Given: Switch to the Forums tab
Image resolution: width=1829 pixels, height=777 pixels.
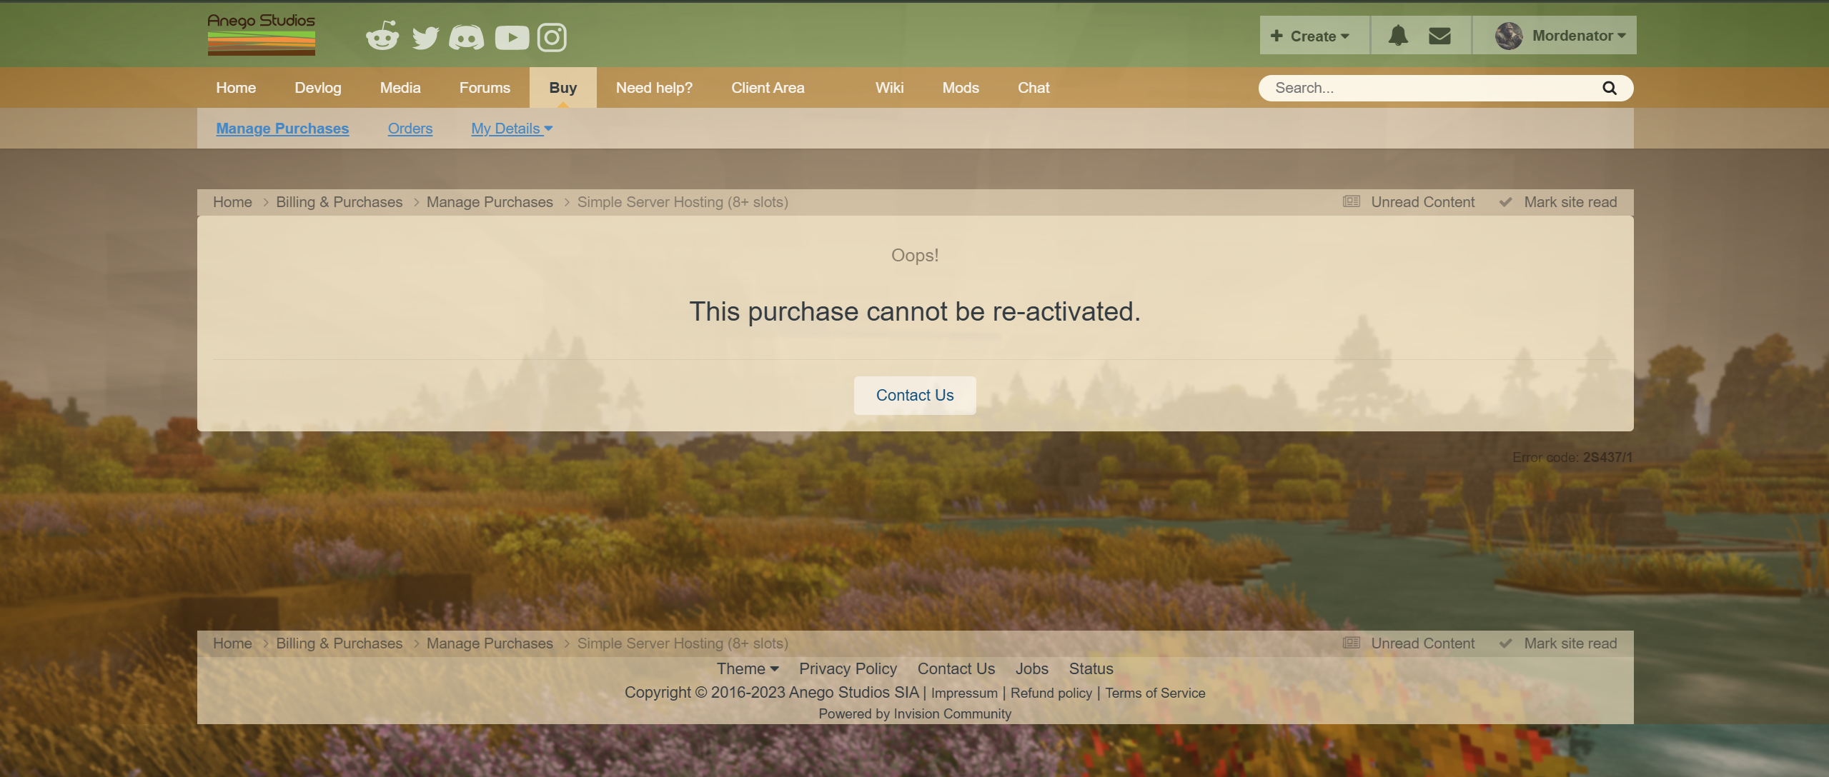Looking at the screenshot, I should click(x=484, y=88).
